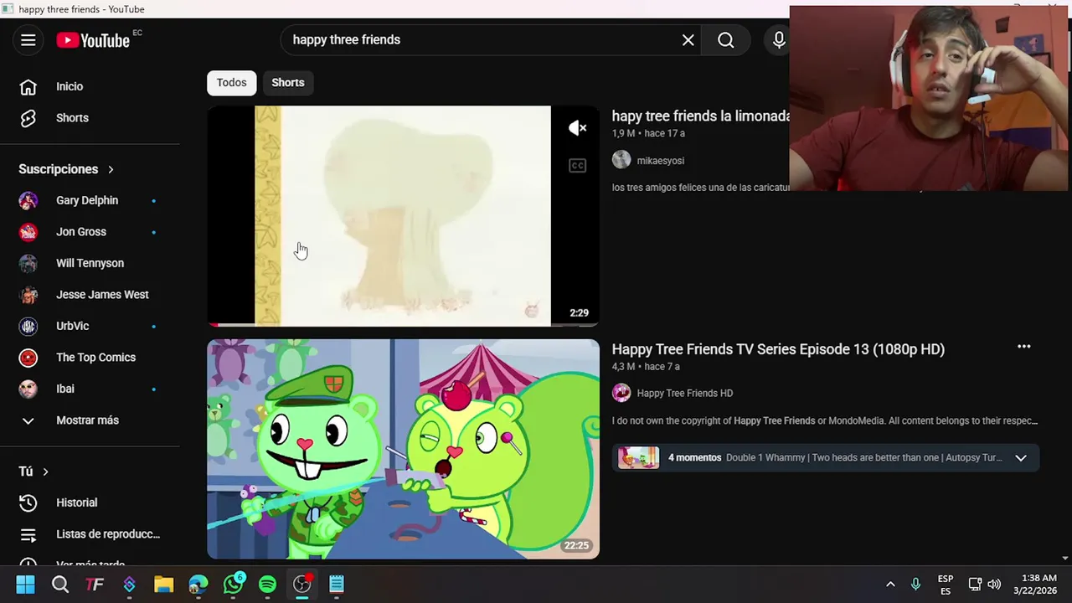Open WhatsApp from taskbar
Screen dimensions: 1072x603
point(234,585)
